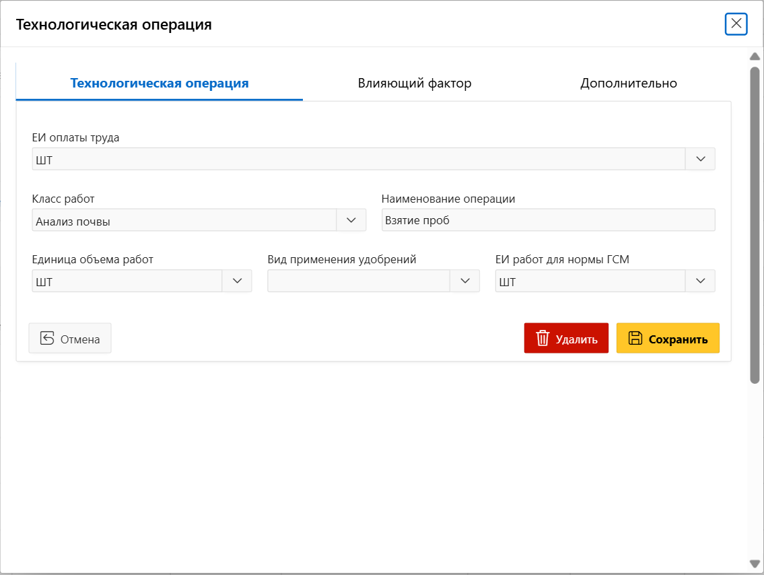Image resolution: width=764 pixels, height=575 pixels.
Task: Open ЕИ работ для нормы ГСМ arrow
Action: (x=700, y=281)
